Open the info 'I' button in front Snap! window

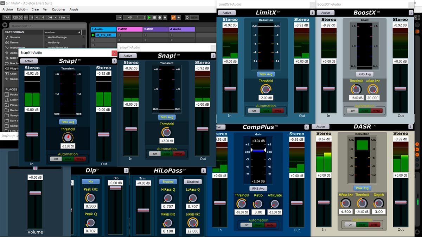tap(114, 61)
